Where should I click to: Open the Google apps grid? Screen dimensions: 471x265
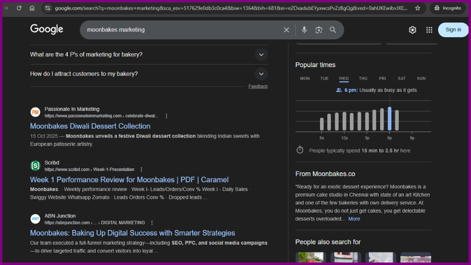(429, 30)
